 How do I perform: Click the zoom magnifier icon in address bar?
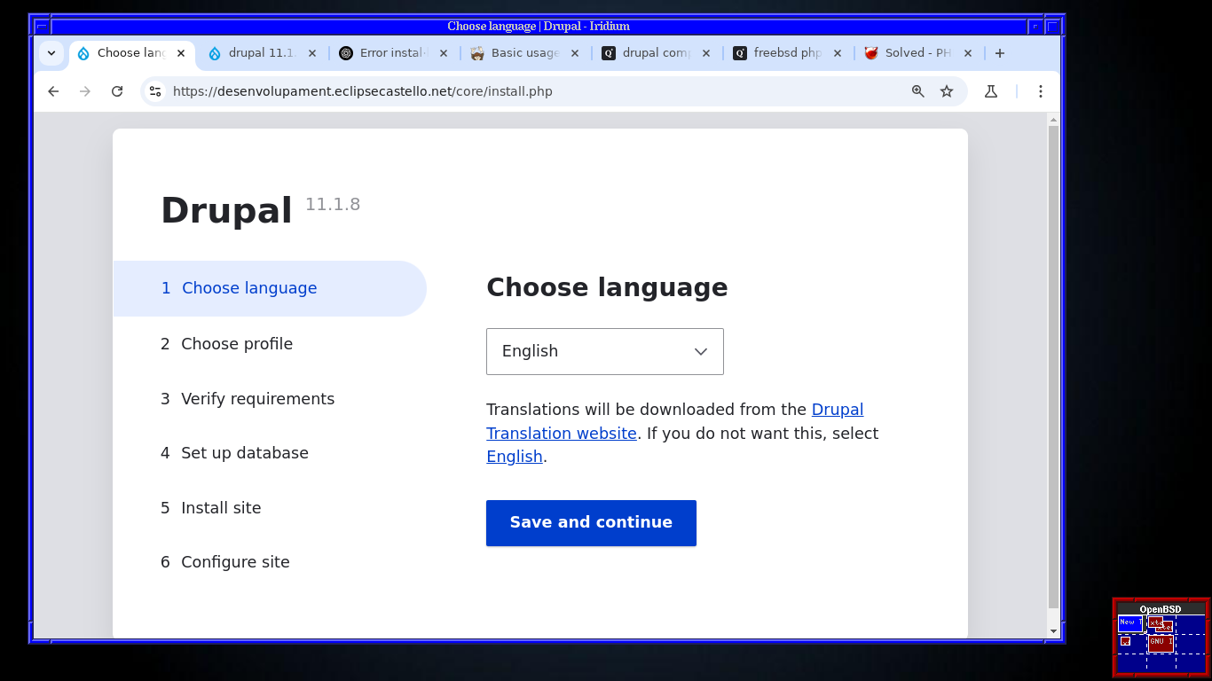click(918, 91)
